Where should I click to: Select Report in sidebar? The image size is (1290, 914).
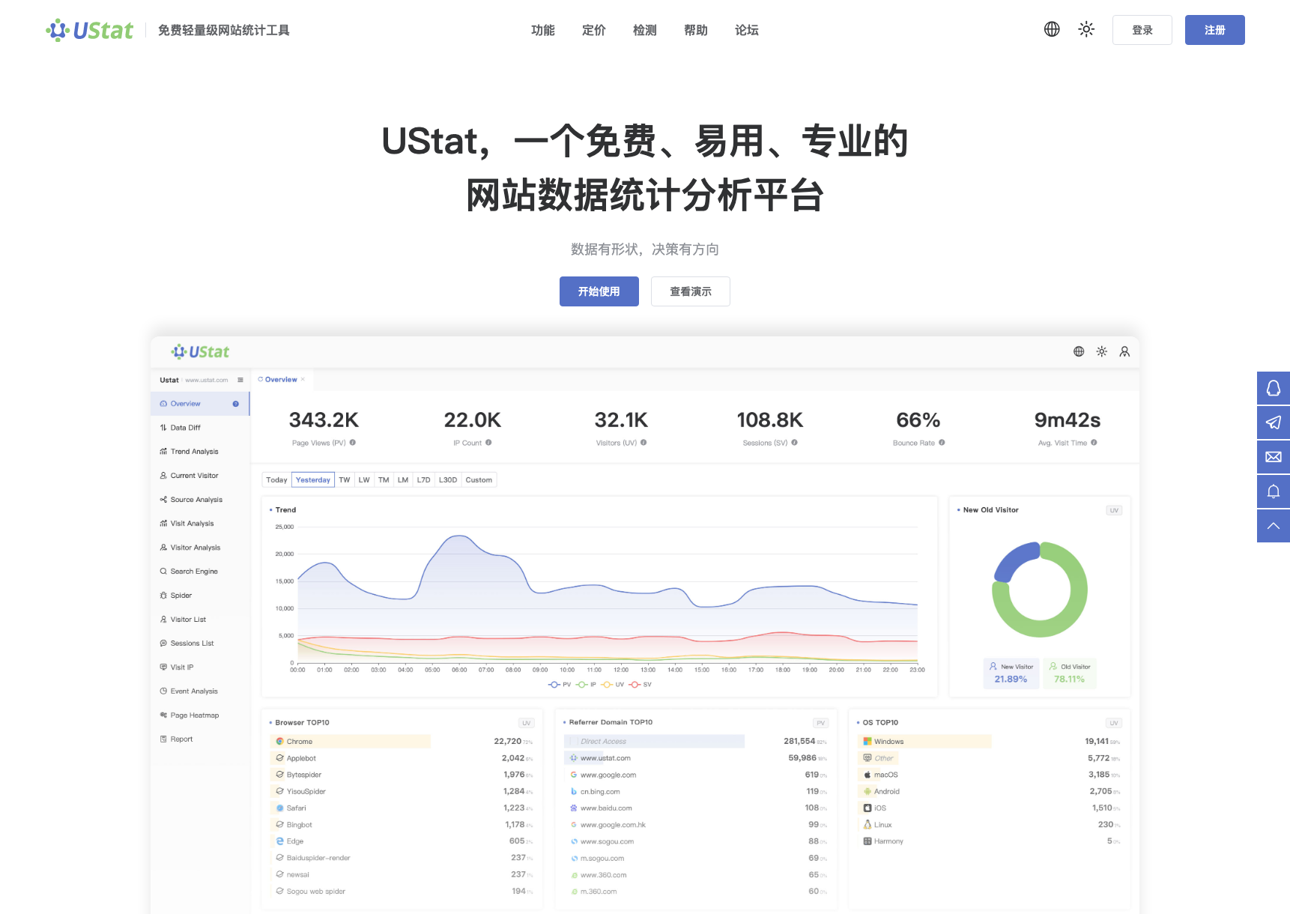[x=200, y=739]
